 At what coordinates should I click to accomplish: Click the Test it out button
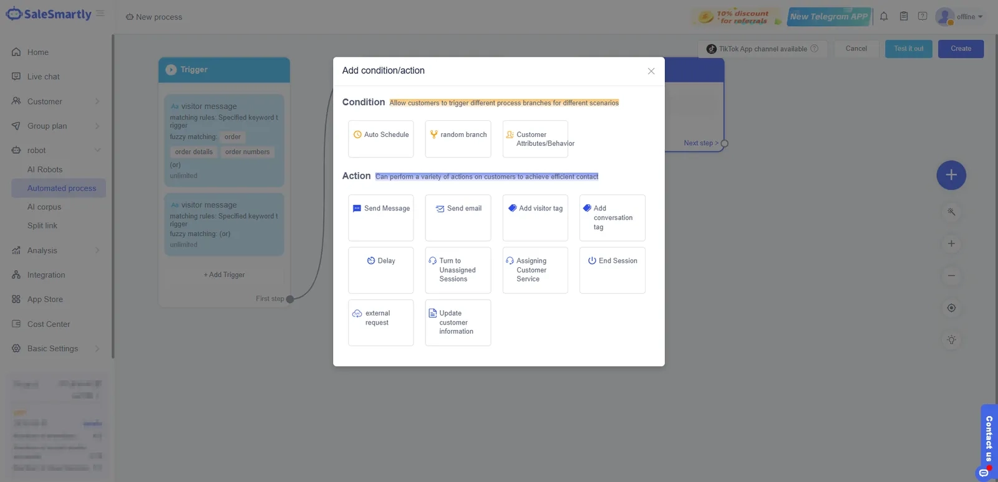908,49
